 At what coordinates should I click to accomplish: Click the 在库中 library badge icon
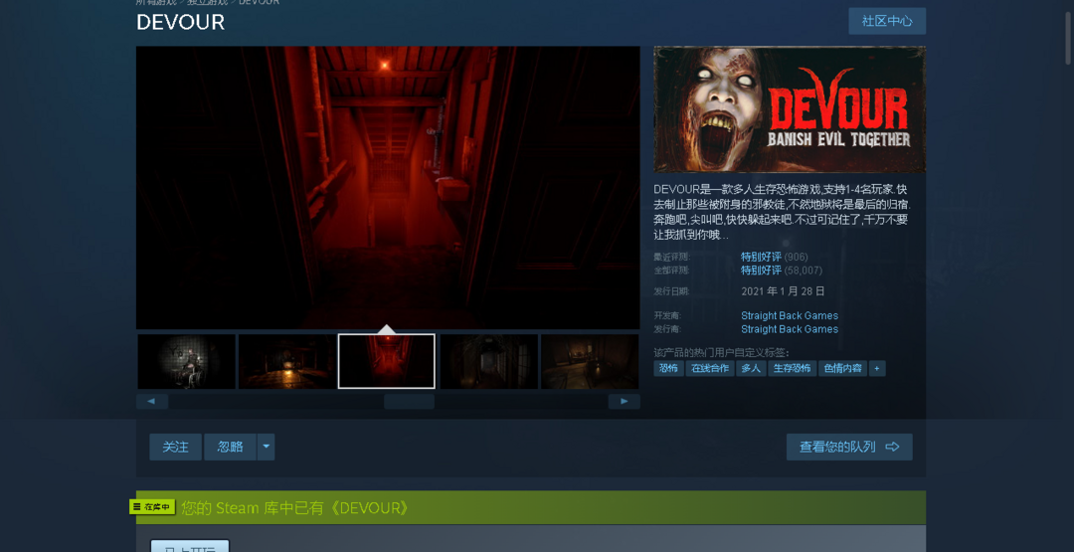pyautogui.click(x=152, y=507)
